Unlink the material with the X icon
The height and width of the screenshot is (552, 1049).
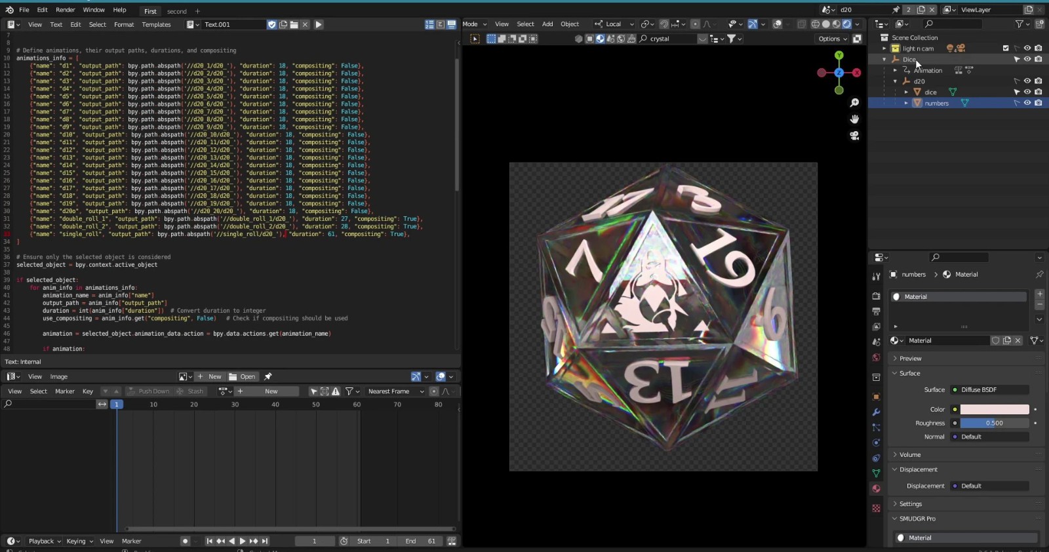1018,340
